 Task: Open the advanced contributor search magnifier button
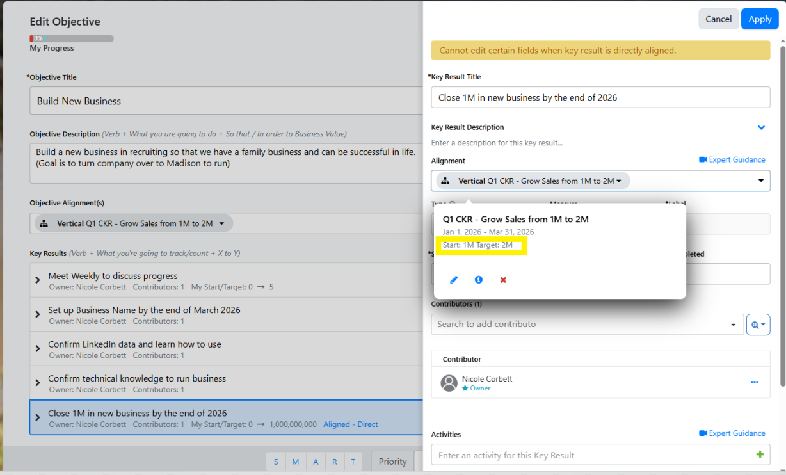758,325
